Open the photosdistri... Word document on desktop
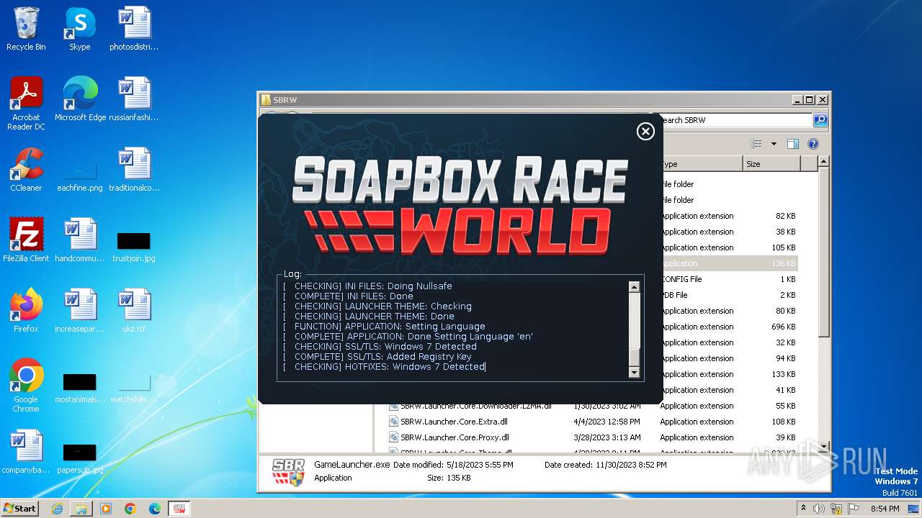922x518 pixels. [134, 29]
